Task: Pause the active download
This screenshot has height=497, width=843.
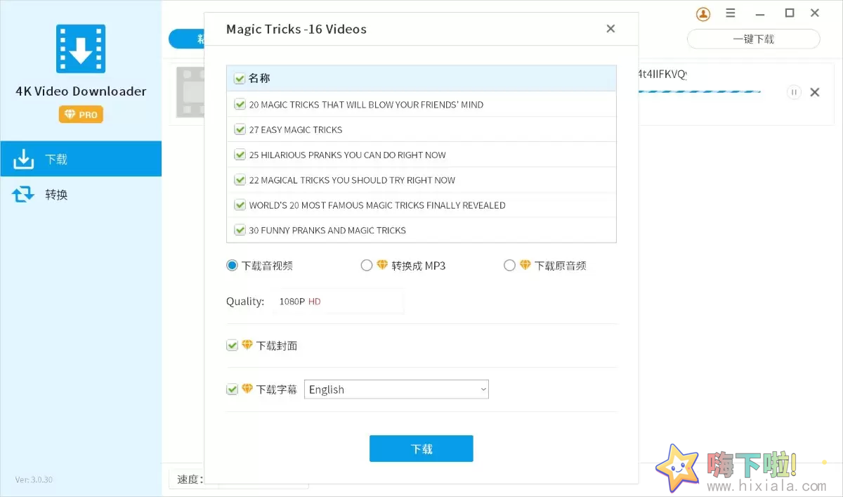Action: [x=794, y=92]
